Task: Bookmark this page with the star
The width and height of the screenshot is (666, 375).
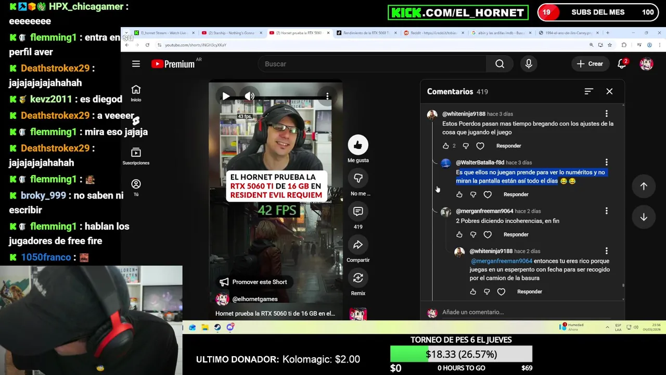Action: 609,45
